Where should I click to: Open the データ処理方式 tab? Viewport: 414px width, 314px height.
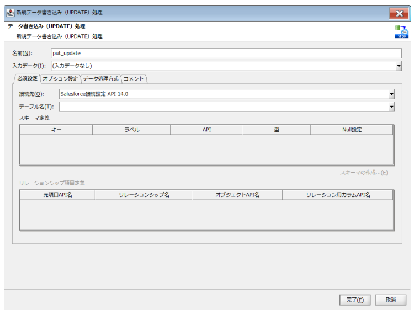coord(100,79)
